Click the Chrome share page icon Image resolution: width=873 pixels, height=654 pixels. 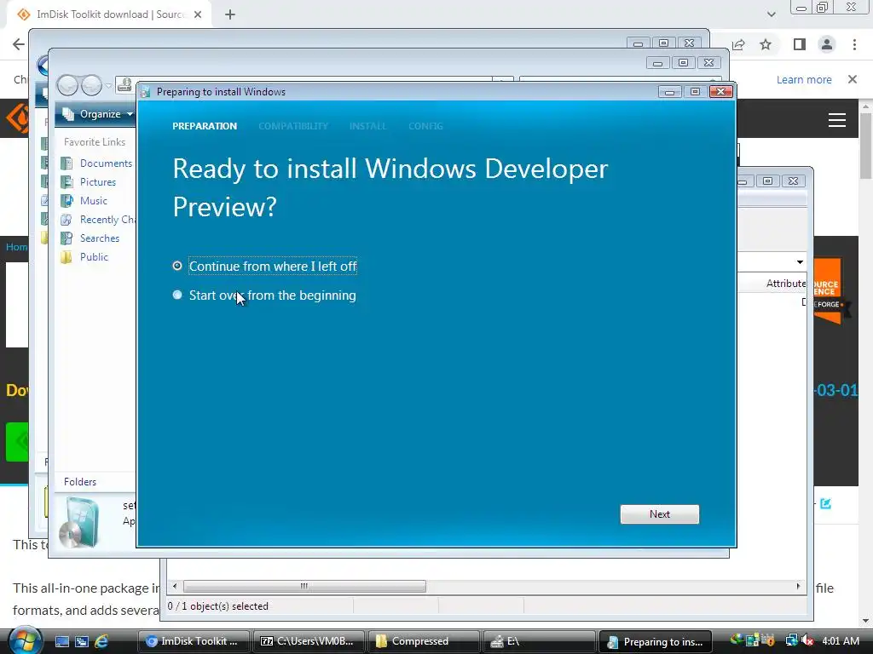[x=739, y=44]
